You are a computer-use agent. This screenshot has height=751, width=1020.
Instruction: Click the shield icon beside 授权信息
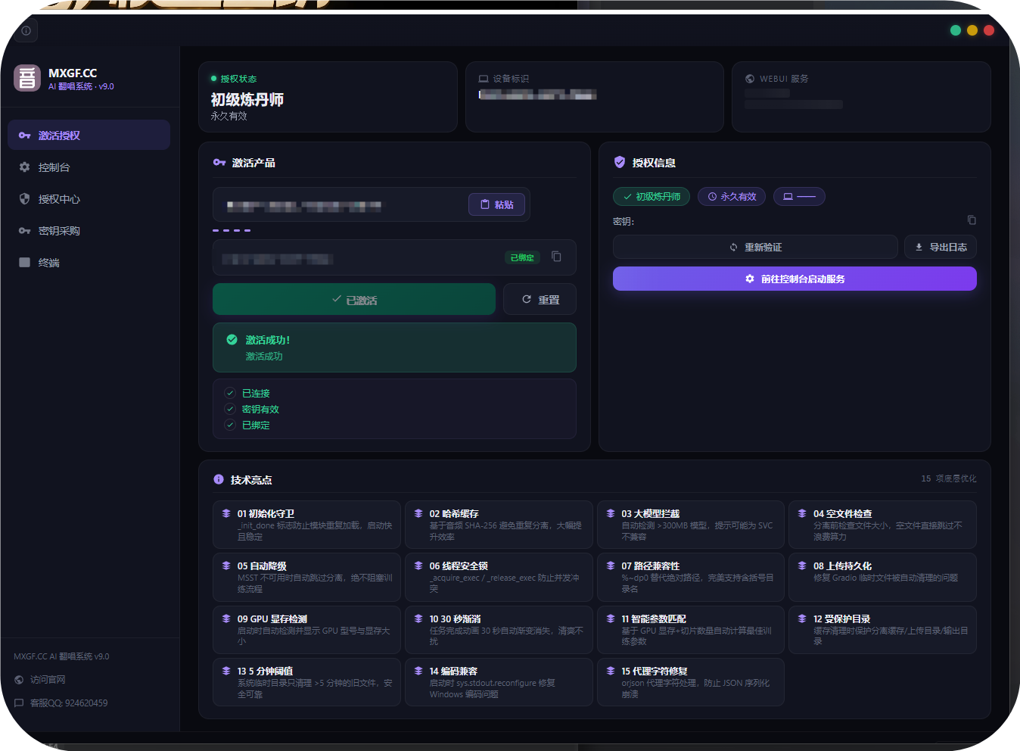click(620, 162)
